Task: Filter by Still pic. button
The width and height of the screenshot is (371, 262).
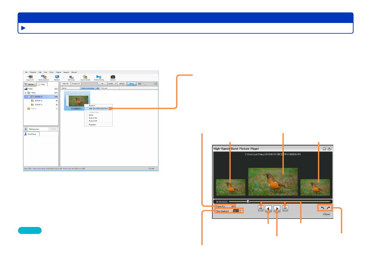Action: point(131,84)
